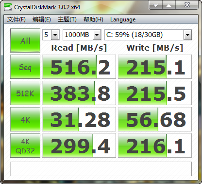Close the CrystalDiskMark window

coord(187,5)
